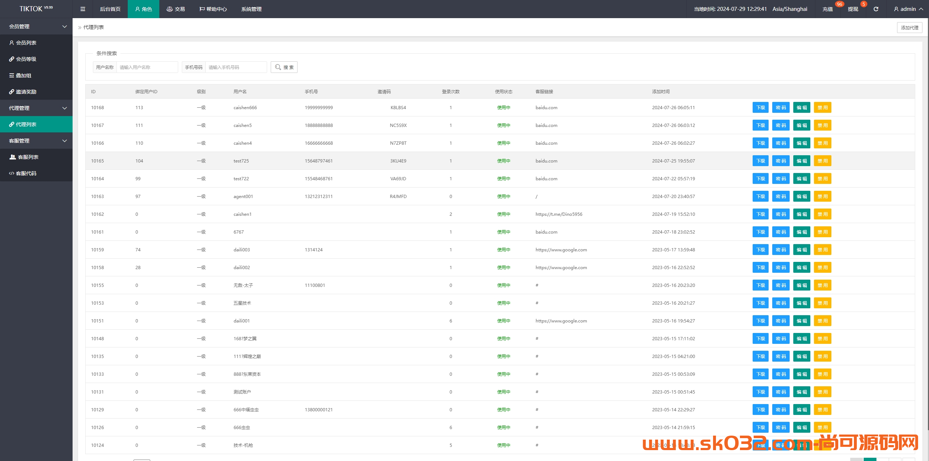Focus the 手机号码 input field
Viewport: 929px width, 461px height.
coord(236,67)
